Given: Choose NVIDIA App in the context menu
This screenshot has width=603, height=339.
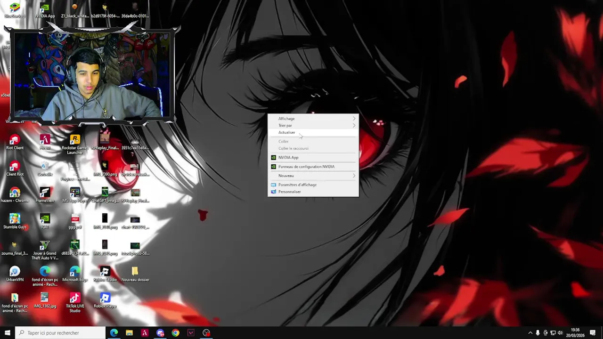Looking at the screenshot, I should tap(313, 157).
